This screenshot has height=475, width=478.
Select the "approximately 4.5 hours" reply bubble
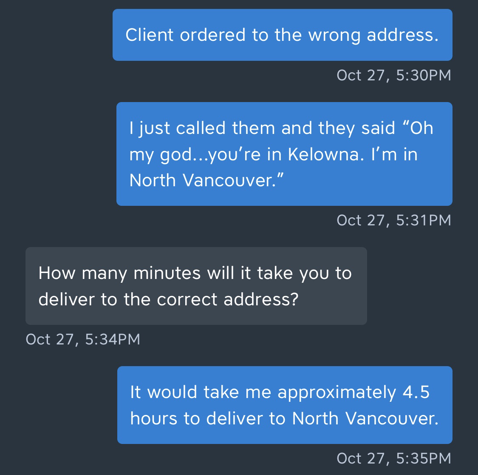pyautogui.click(x=284, y=405)
